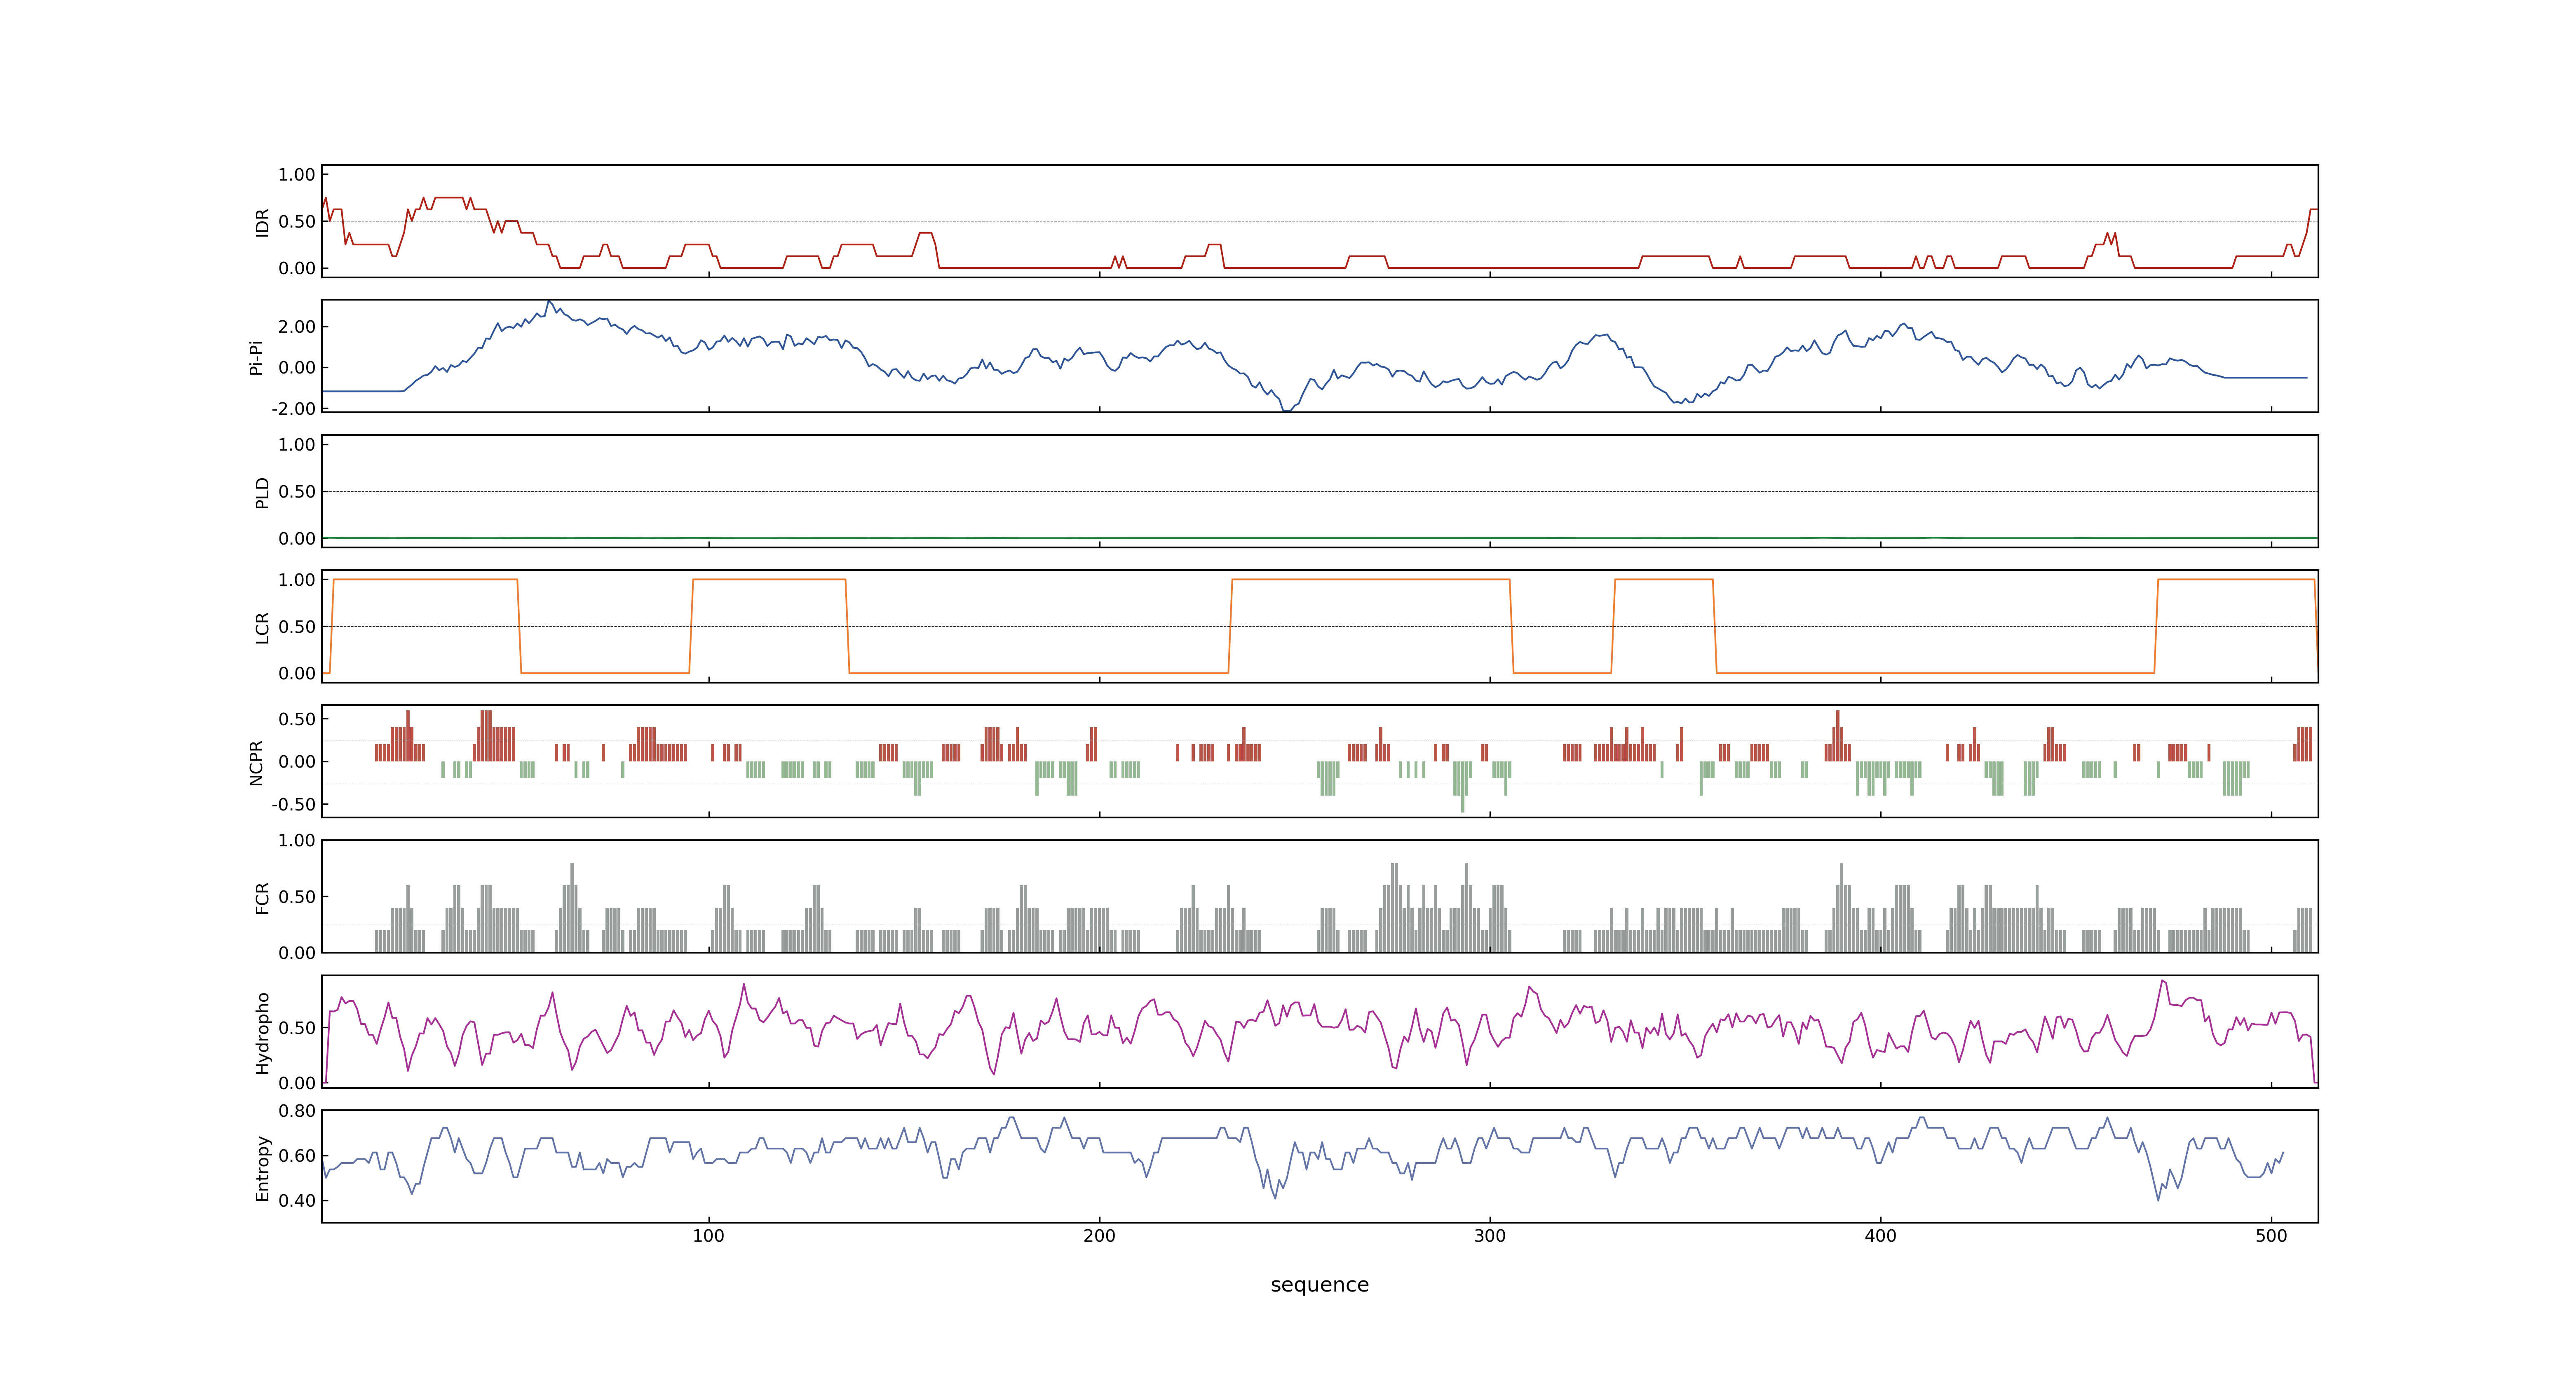Click the 500 tick label on the x-axis
Image resolution: width=2576 pixels, height=1374 pixels.
pos(2271,1236)
